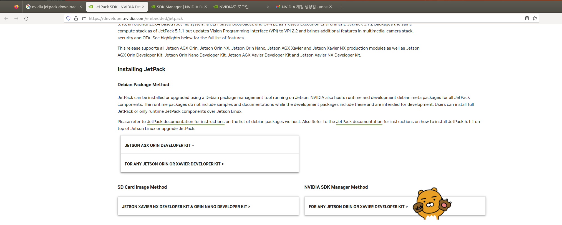
Task: Open the SDK Manager tab
Action: [x=179, y=7]
